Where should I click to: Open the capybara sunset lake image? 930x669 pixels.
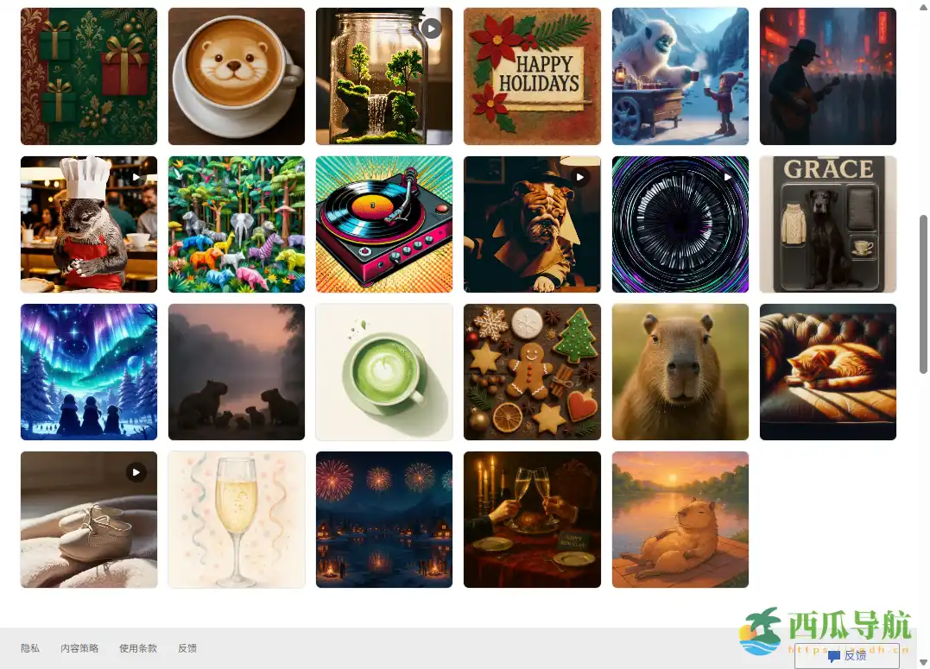(x=680, y=520)
